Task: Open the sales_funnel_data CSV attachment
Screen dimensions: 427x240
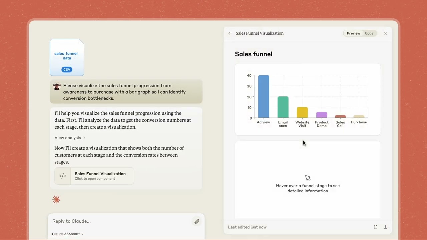Action: pos(67,56)
